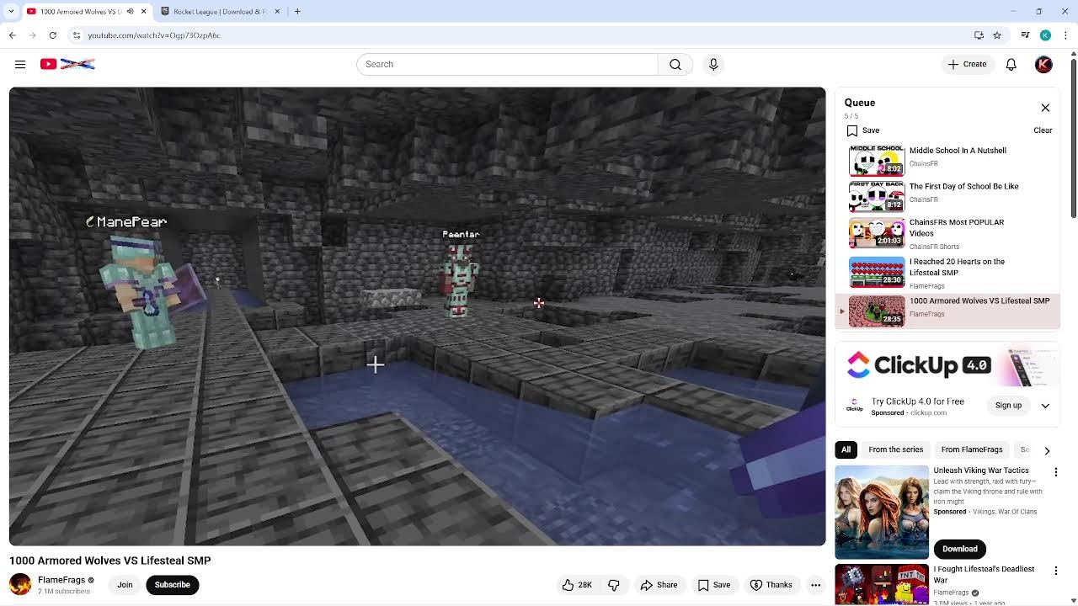Close the 1000 Armored Wolves tab
Viewport: 1078px width, 606px height.
point(143,12)
